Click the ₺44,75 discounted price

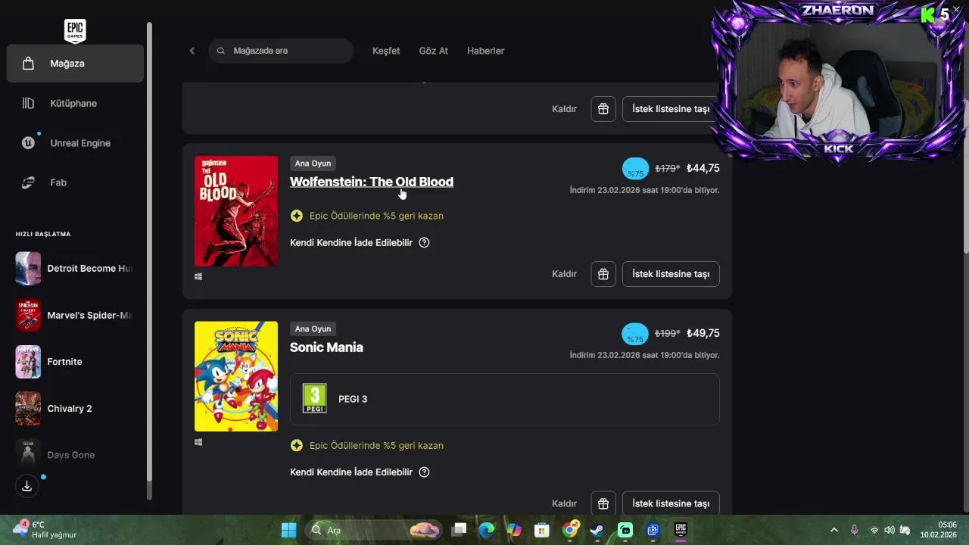click(703, 168)
